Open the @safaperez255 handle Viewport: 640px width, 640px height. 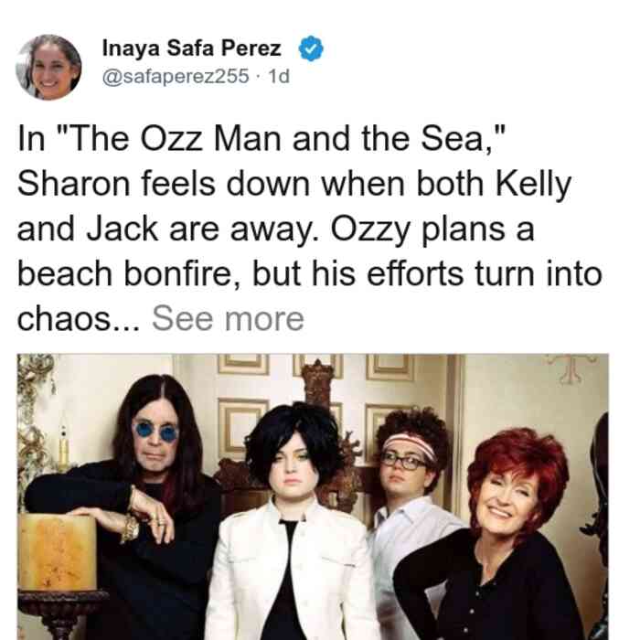pyautogui.click(x=176, y=76)
